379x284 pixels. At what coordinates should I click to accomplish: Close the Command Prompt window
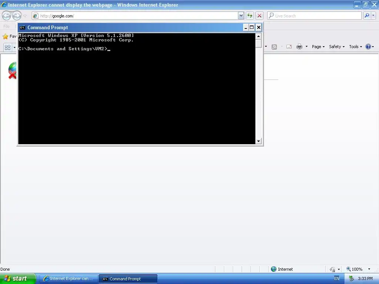pyautogui.click(x=258, y=27)
